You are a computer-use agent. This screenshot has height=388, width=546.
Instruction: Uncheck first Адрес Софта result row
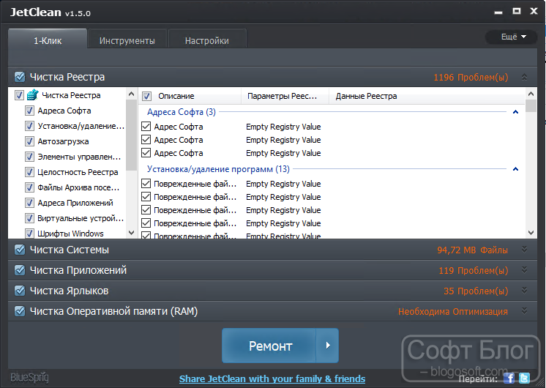[x=146, y=127]
